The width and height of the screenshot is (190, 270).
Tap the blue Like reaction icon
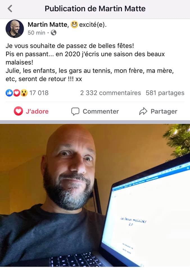(9, 93)
